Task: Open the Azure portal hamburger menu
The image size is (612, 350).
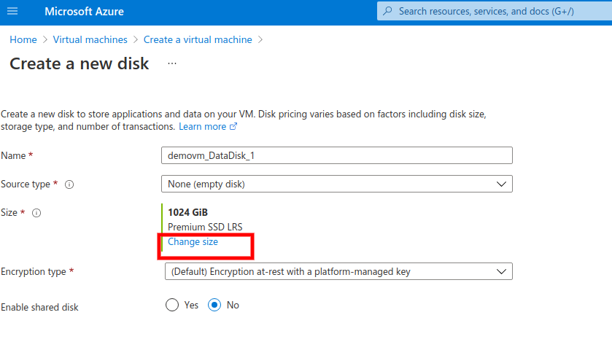Action: point(12,12)
